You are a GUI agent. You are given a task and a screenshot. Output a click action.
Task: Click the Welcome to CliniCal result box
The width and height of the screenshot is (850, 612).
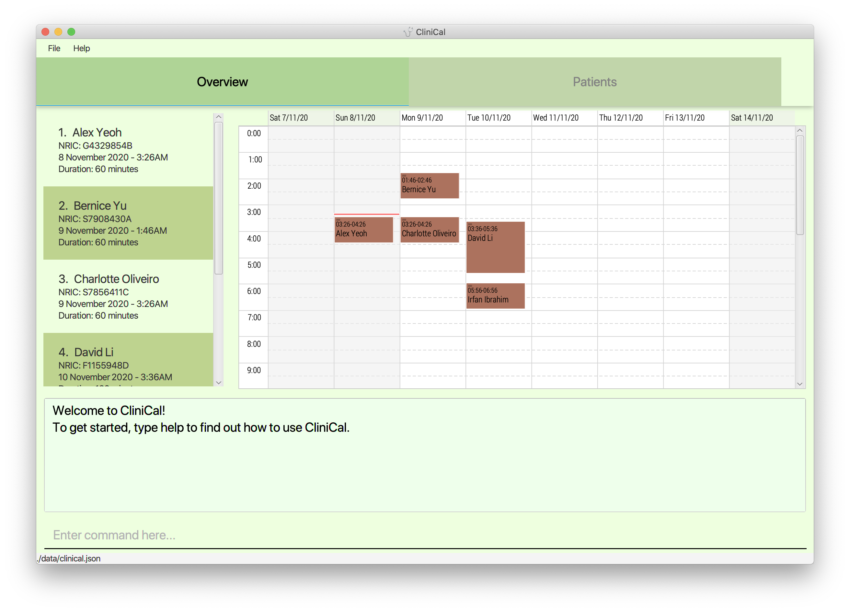(x=425, y=455)
